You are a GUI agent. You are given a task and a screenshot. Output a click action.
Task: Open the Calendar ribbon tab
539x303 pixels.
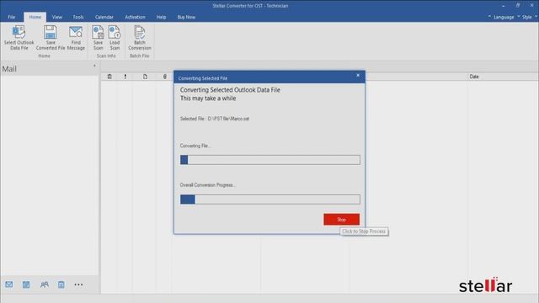coord(104,17)
